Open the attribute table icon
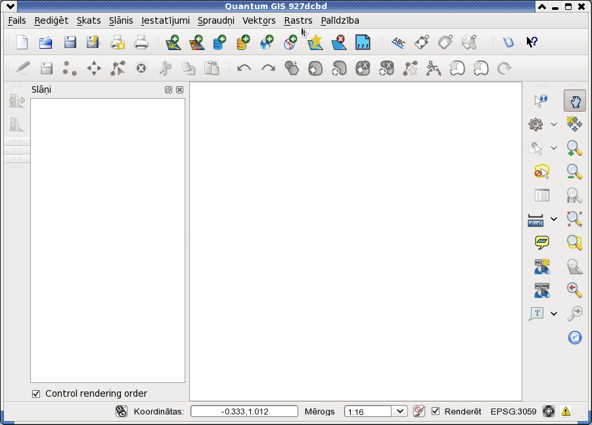592x425 pixels. point(542,195)
